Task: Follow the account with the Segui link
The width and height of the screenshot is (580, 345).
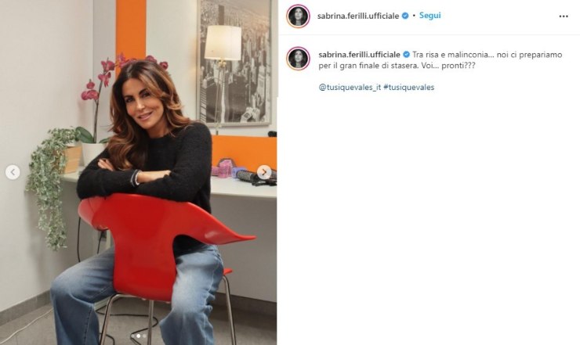Action: point(430,16)
